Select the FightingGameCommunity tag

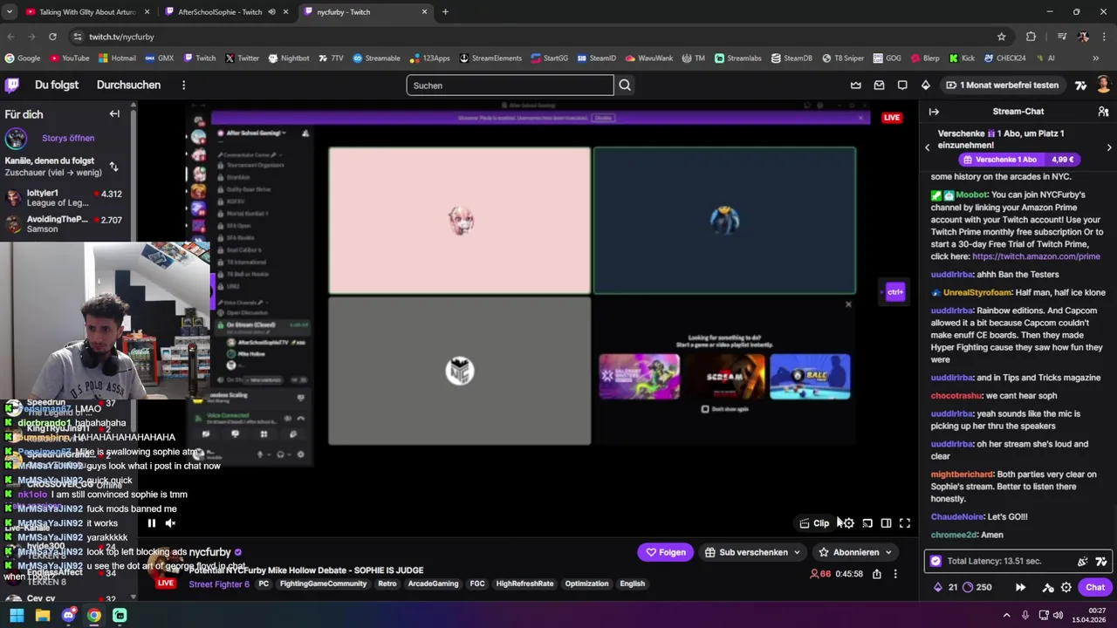tap(323, 584)
